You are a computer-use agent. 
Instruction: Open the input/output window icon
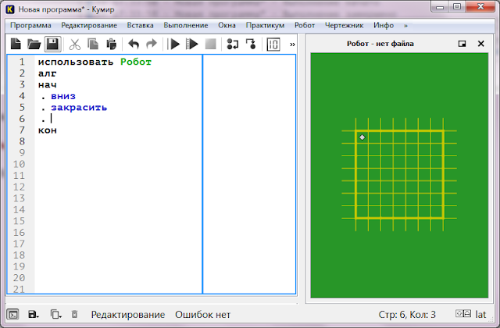tap(273, 45)
